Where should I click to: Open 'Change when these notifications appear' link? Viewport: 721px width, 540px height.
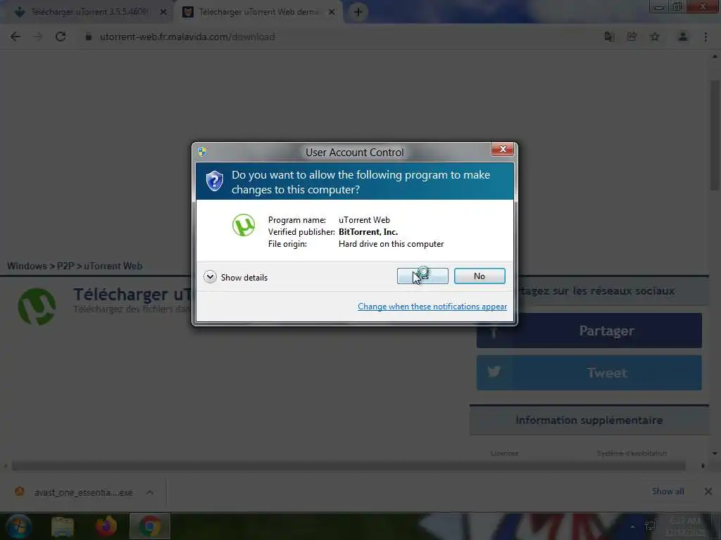pos(432,307)
